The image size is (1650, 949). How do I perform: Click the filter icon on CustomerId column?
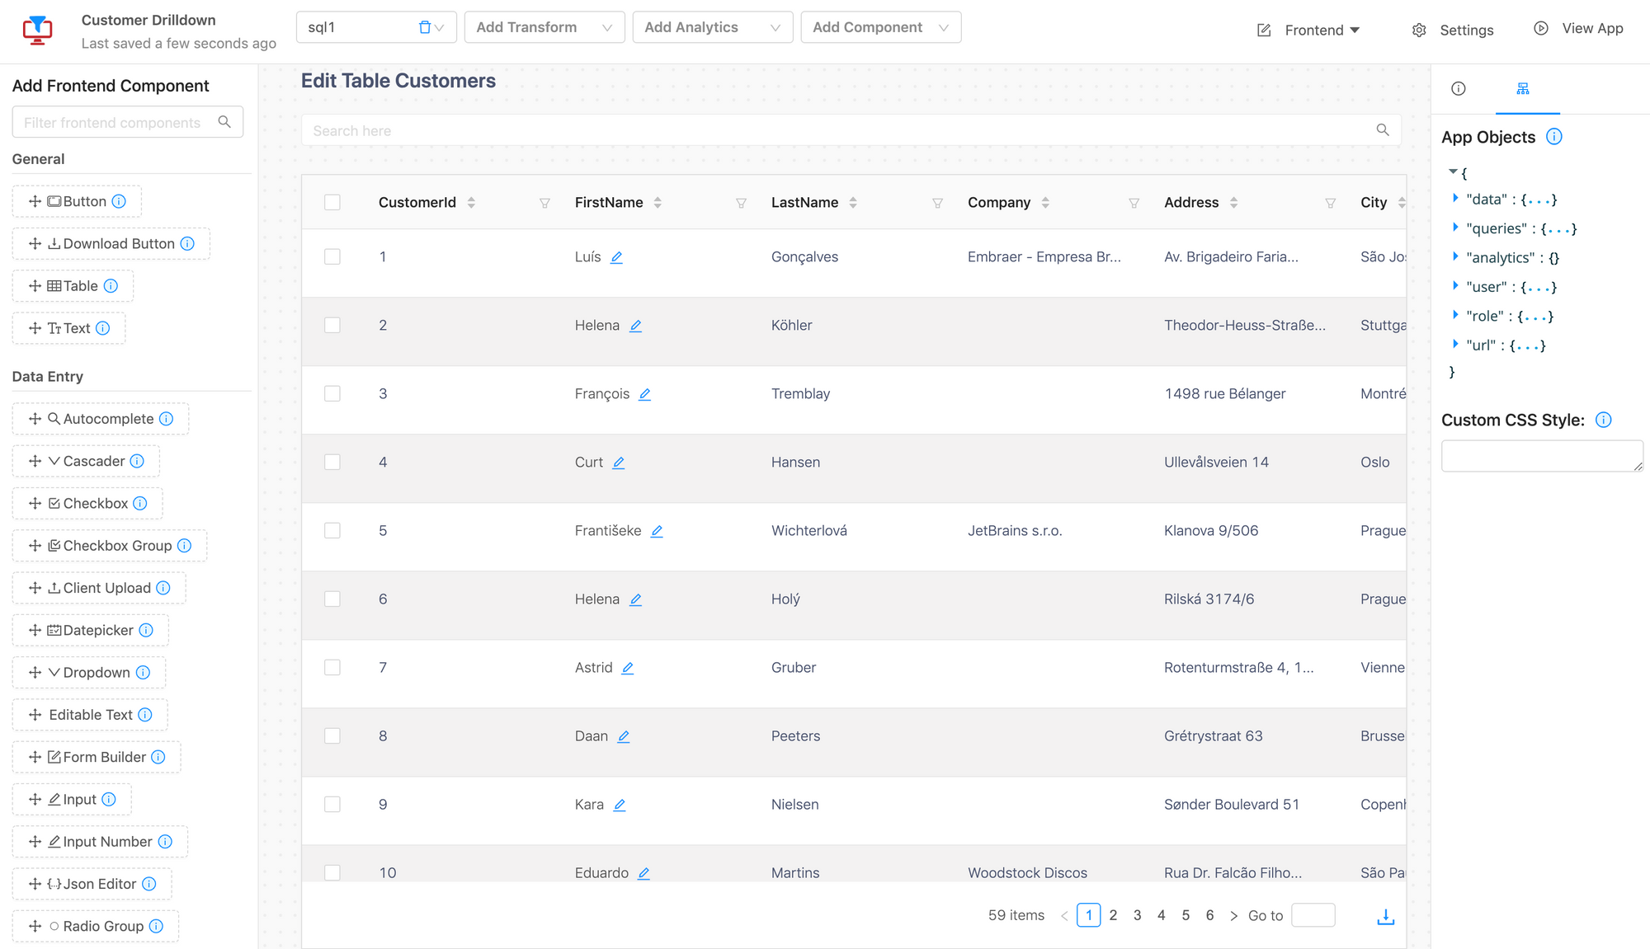544,203
